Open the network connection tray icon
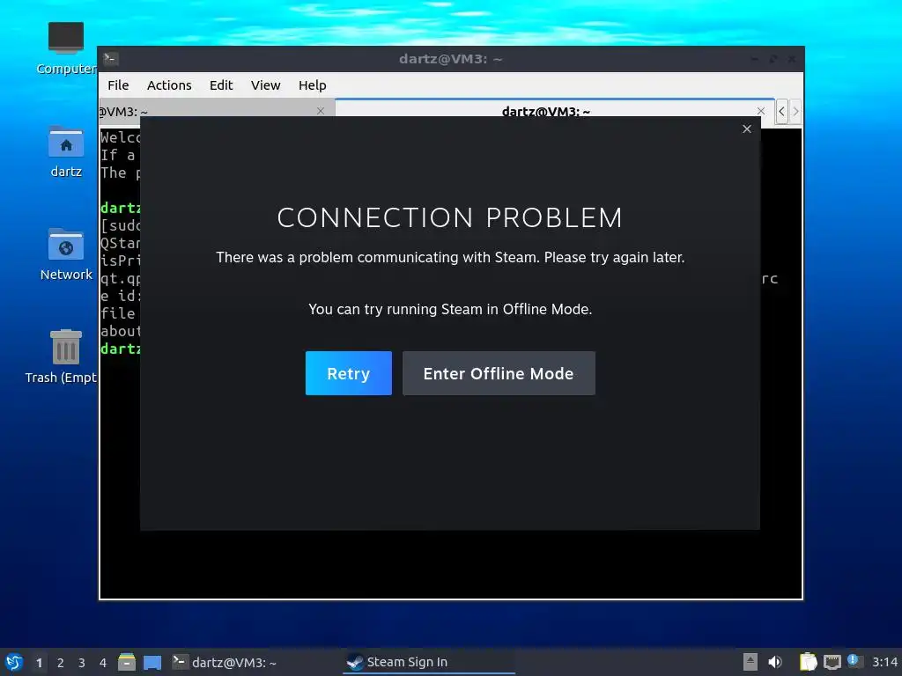 click(832, 662)
